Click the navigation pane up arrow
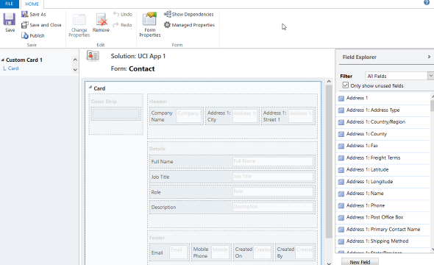Image resolution: width=434 pixels, height=265 pixels. click(x=75, y=60)
